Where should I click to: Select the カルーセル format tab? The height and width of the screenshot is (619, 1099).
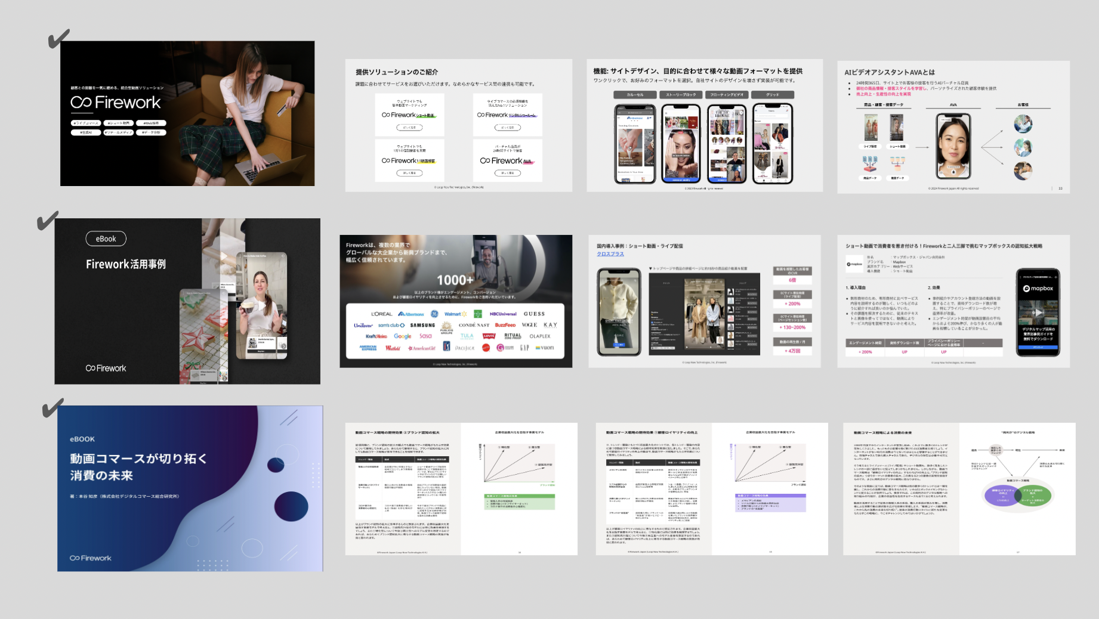click(635, 95)
